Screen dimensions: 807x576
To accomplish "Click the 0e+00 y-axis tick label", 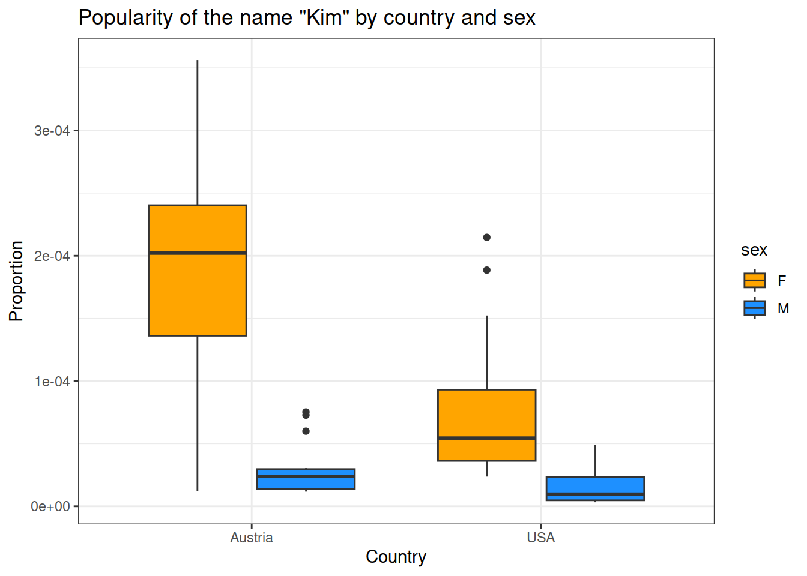I will 50,506.
